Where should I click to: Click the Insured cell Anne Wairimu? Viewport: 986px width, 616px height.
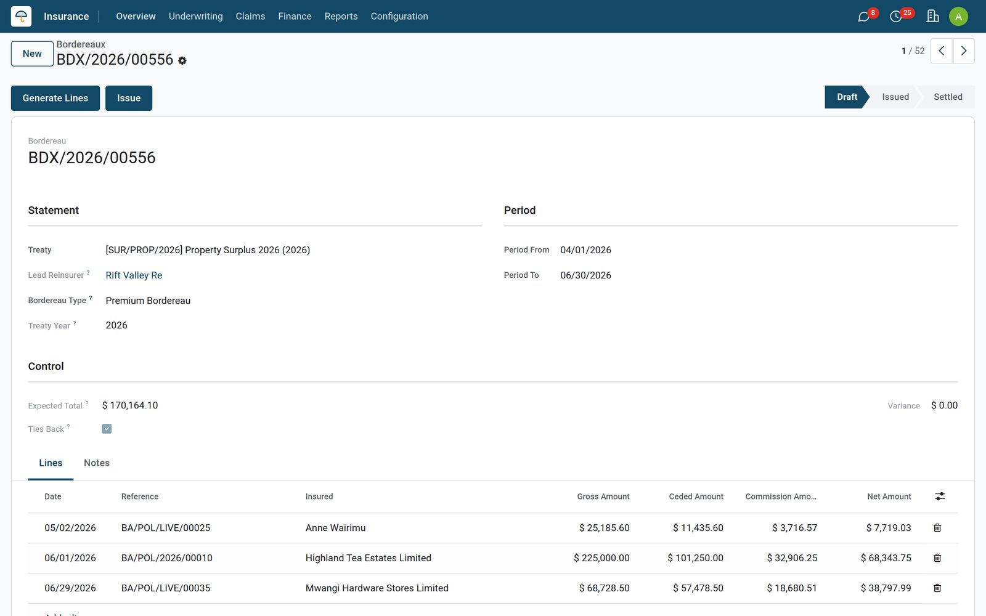[335, 528]
